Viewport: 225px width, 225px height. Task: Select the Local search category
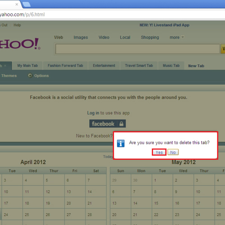(125, 37)
